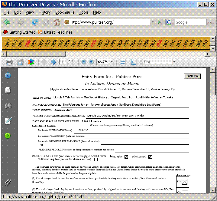Open the signatures pen-and-paper icon
Image resolution: width=217 pixels, height=201 pixels.
(x=8, y=120)
